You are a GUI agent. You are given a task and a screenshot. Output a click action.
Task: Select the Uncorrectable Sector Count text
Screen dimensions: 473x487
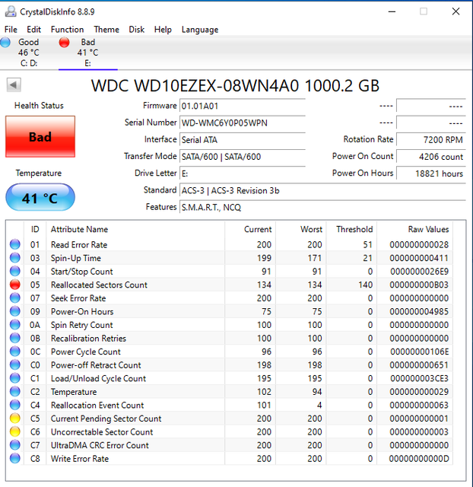click(102, 432)
